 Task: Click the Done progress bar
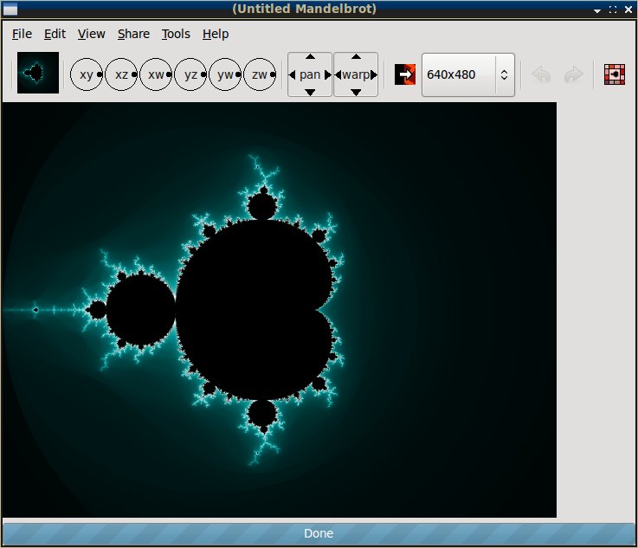[x=319, y=533]
